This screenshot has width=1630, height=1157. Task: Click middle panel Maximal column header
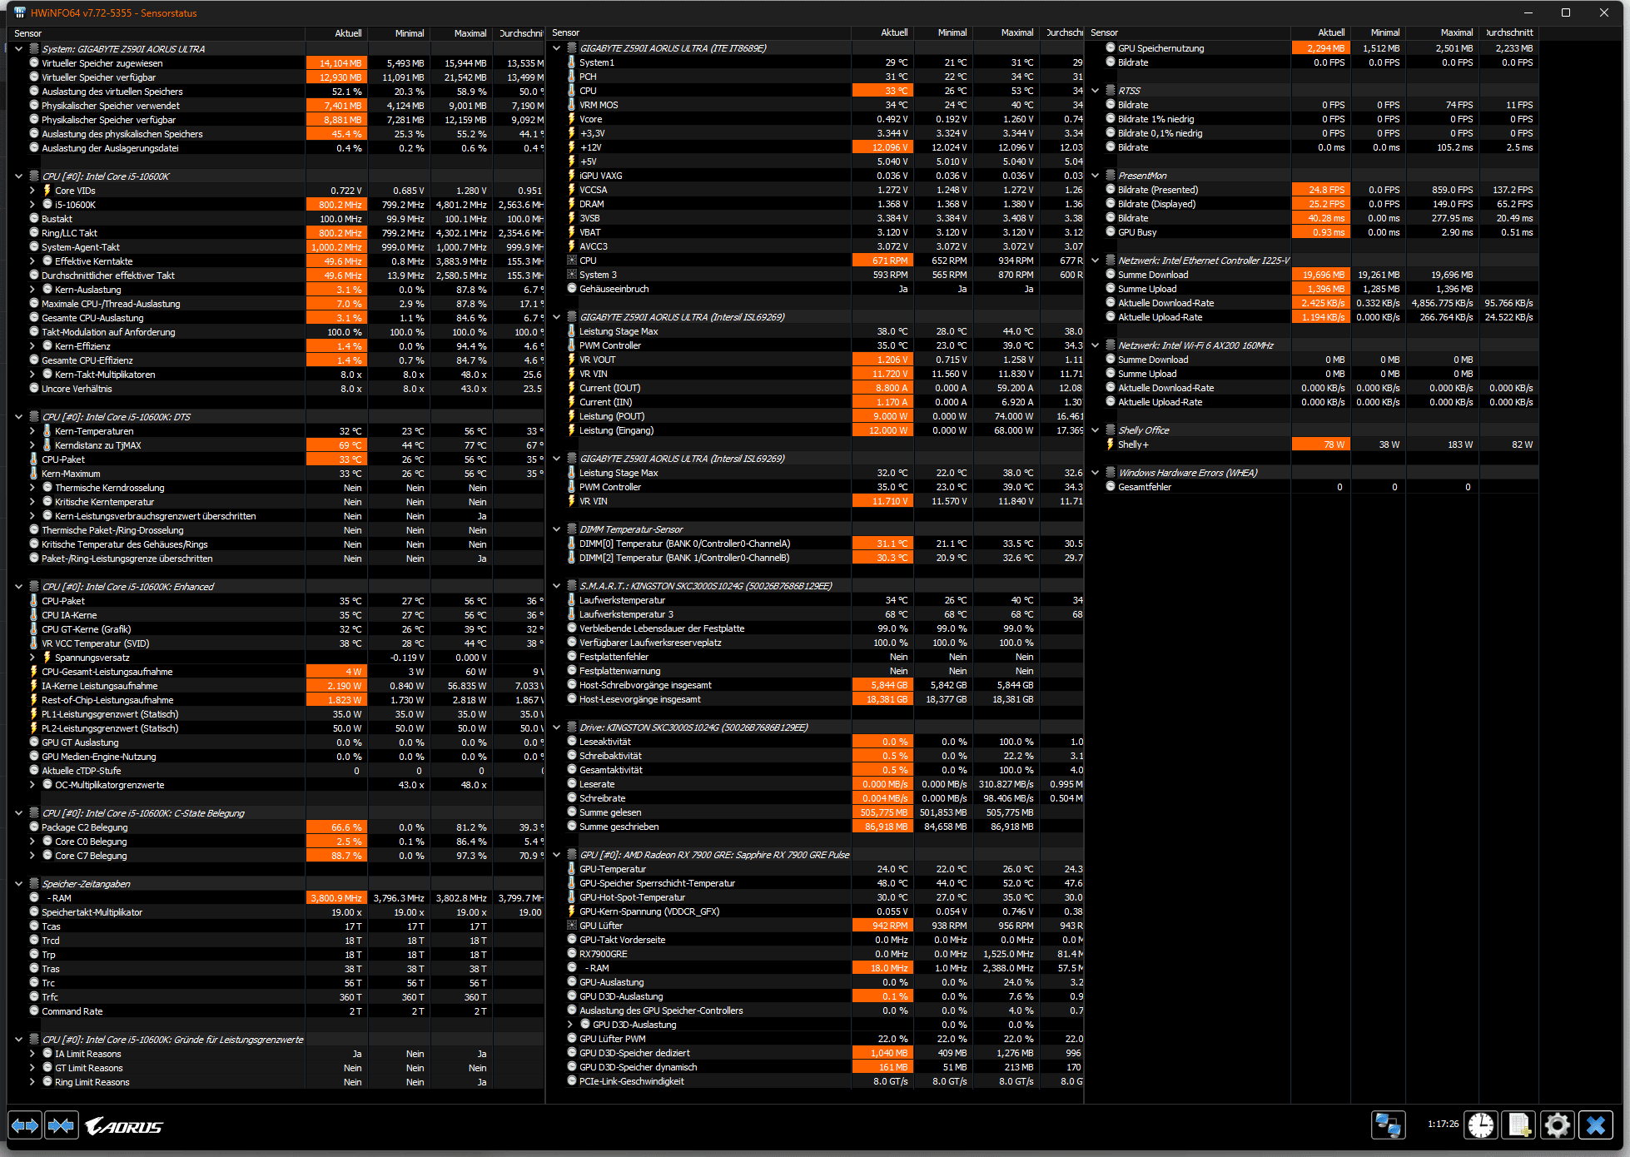(1006, 32)
